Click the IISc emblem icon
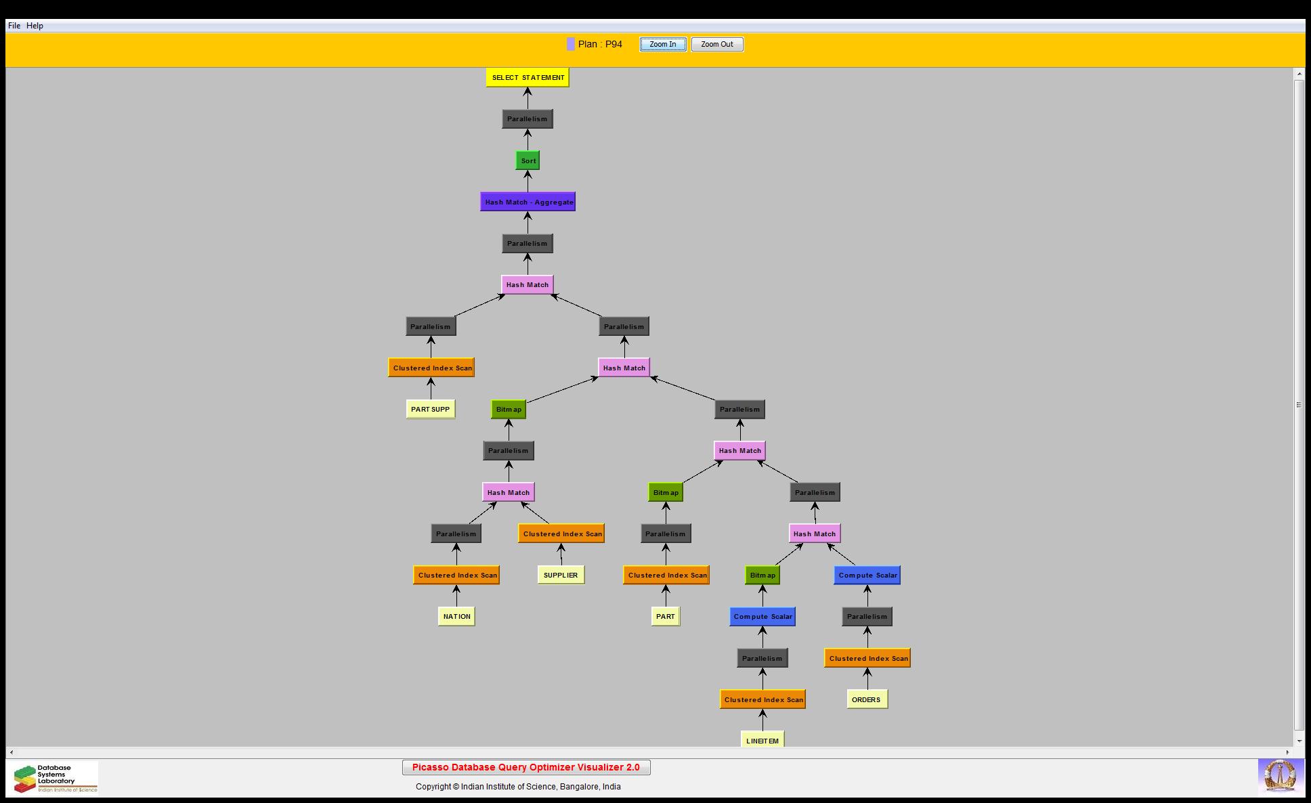The height and width of the screenshot is (803, 1311). pos(1280,776)
